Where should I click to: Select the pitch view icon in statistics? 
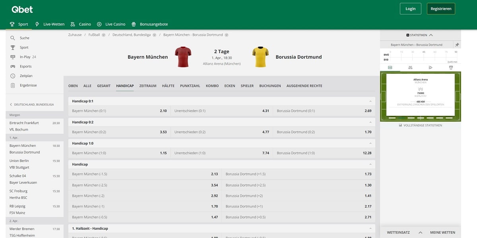click(x=390, y=67)
